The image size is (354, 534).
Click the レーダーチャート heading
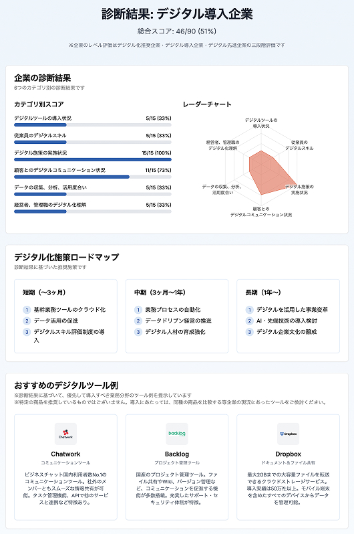[207, 104]
